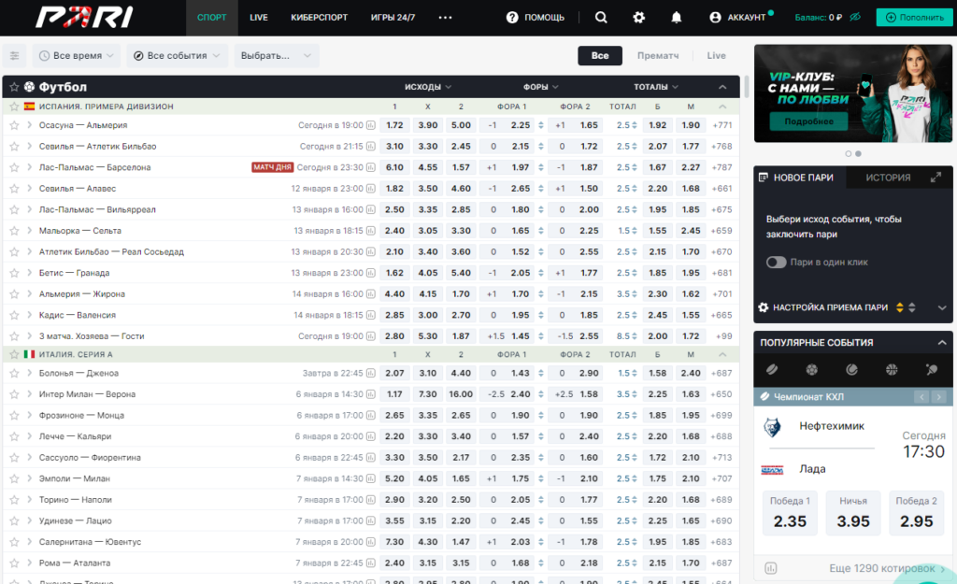The image size is (957, 584).
Task: Open the notifications bell
Action: [x=677, y=17]
